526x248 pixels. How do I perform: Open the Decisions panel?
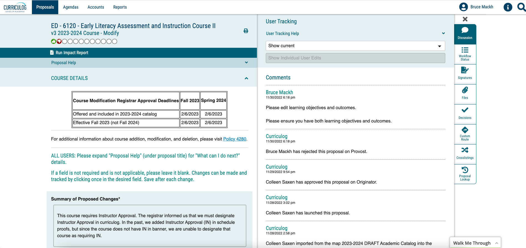pos(465,113)
